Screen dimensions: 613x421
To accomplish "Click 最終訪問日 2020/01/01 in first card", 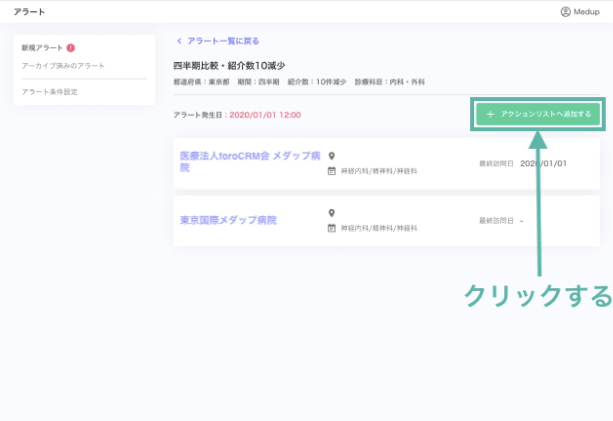I will coord(523,164).
